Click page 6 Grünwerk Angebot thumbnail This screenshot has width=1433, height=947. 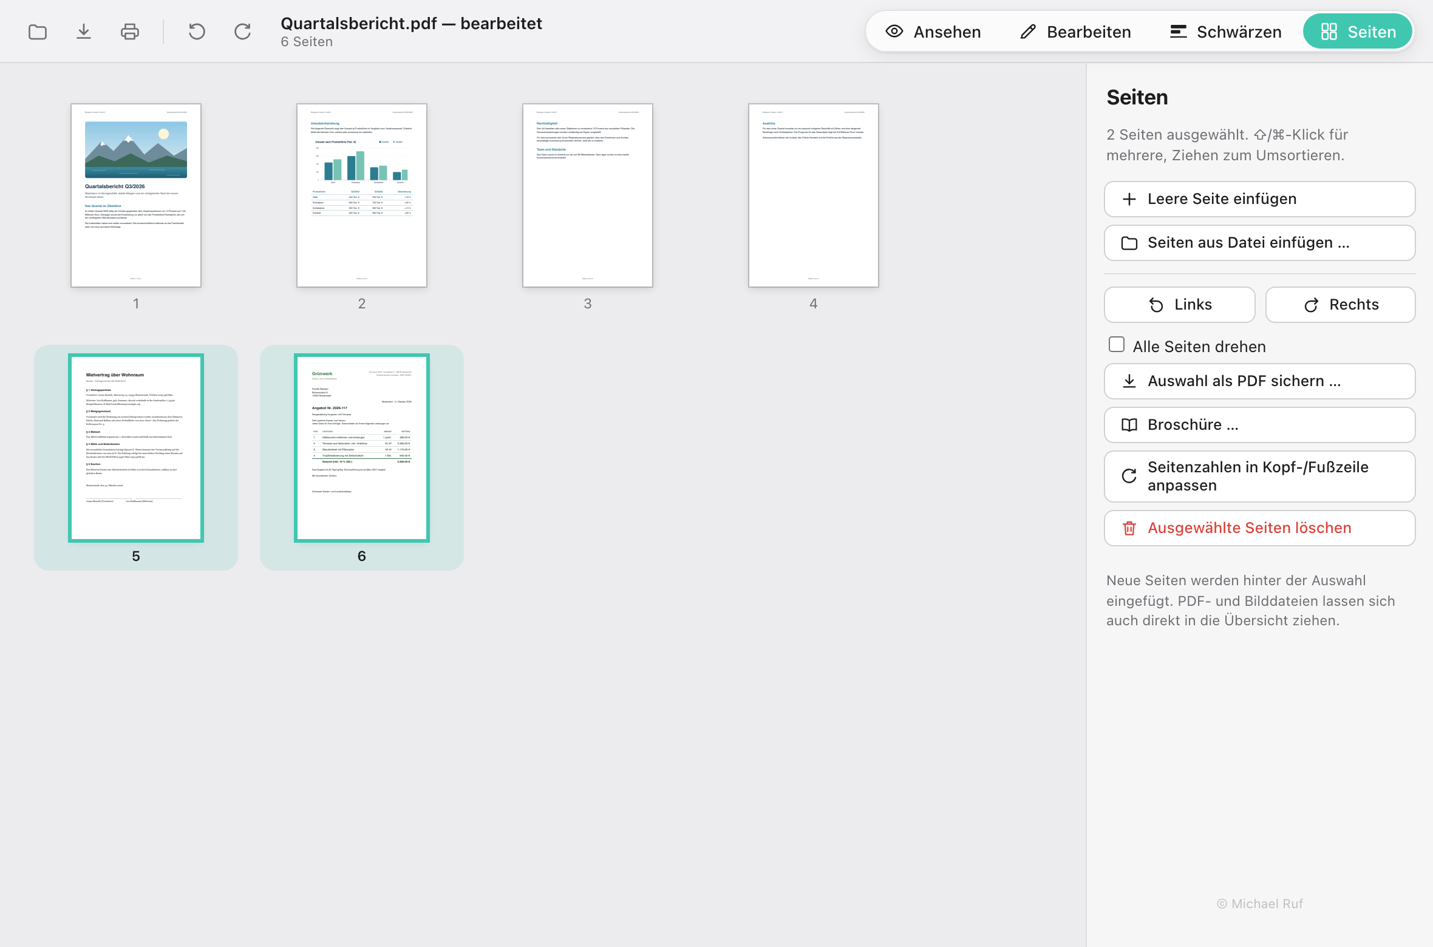click(x=362, y=448)
